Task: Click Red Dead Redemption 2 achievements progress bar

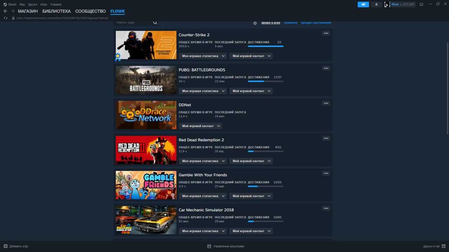Action: tap(265, 151)
